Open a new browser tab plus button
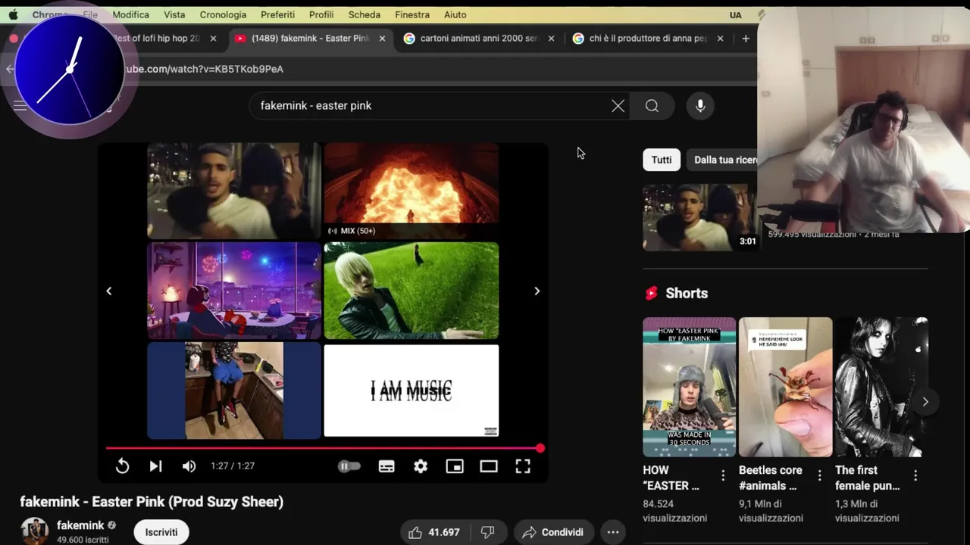Screen dimensions: 970x545 pyautogui.click(x=746, y=38)
